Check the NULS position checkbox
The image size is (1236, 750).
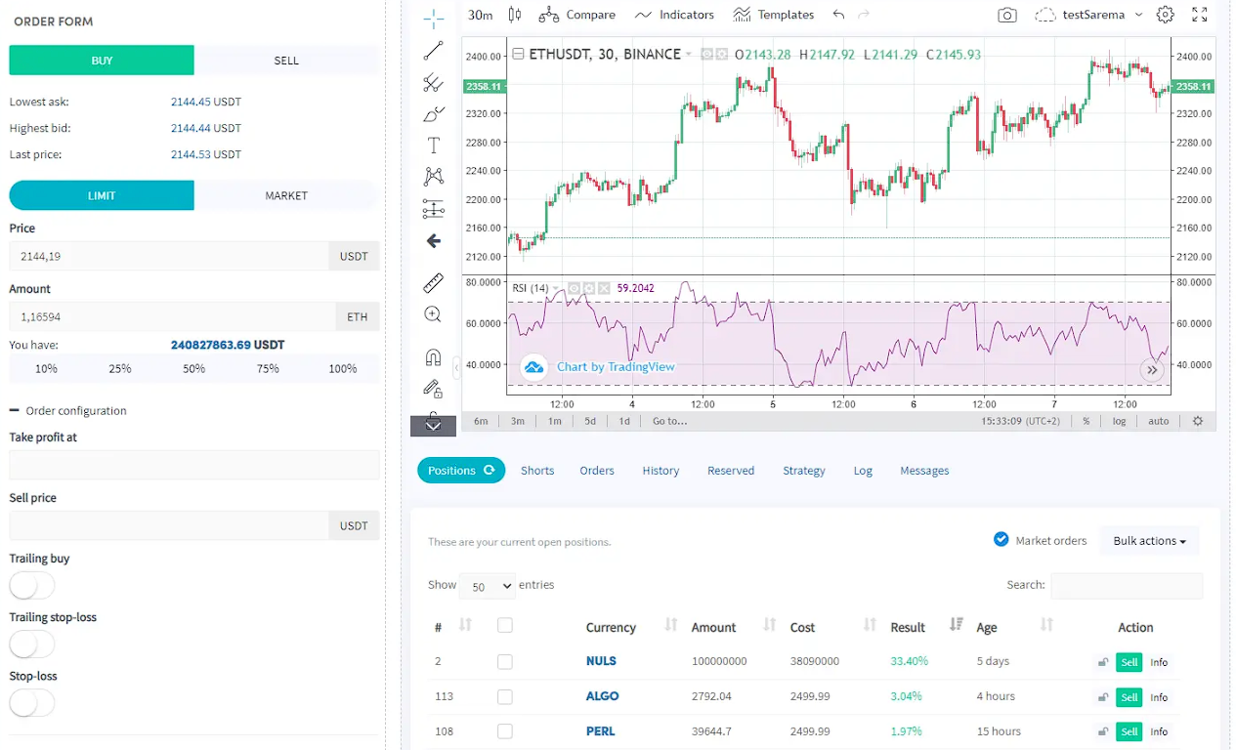pos(505,662)
